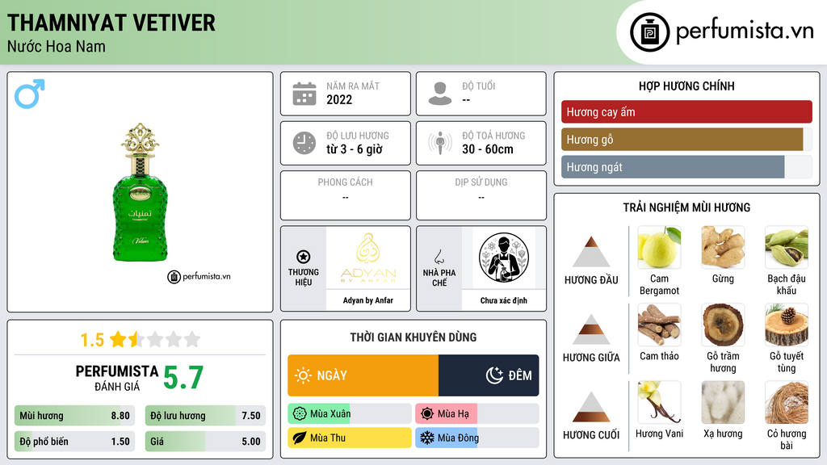Click the brown Hương gỗ accord bar
The width and height of the screenshot is (827, 465).
(x=682, y=140)
